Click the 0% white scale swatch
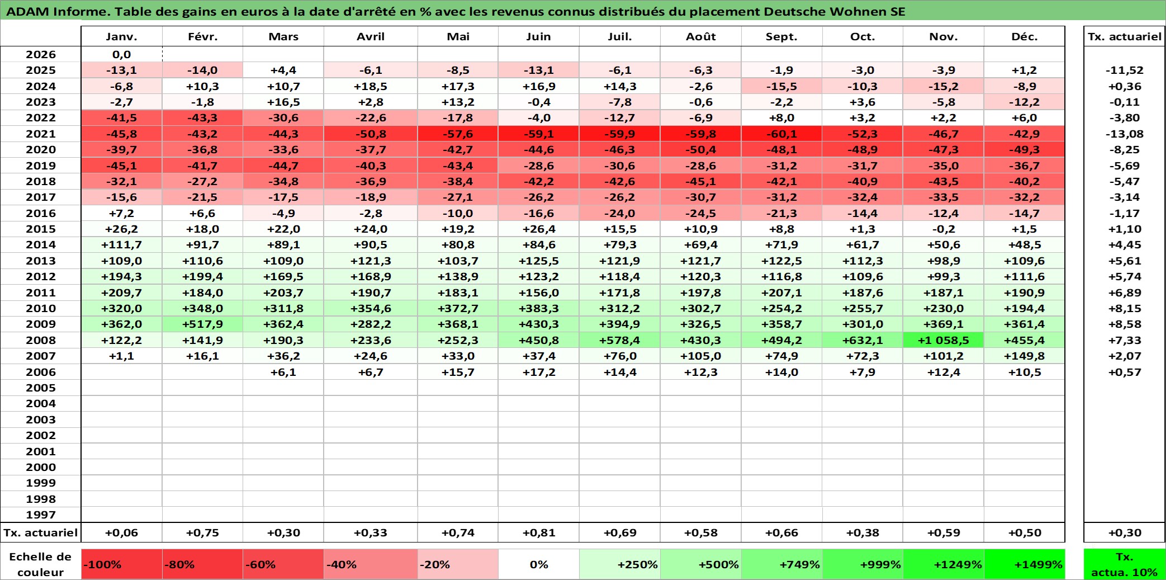The image size is (1166, 580). (x=539, y=564)
